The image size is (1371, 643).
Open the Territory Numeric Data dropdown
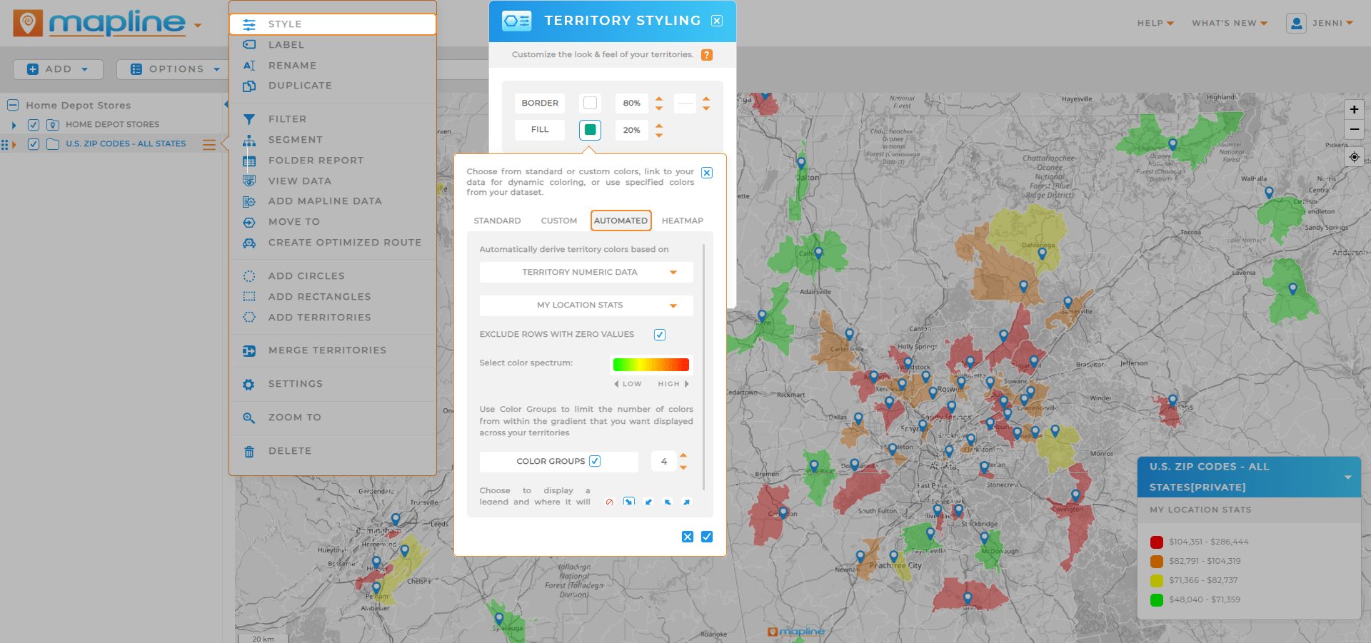586,272
